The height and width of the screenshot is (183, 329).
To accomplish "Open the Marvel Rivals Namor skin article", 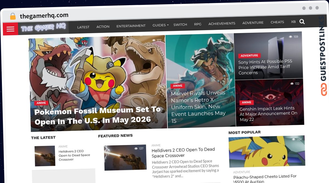I will [198, 107].
